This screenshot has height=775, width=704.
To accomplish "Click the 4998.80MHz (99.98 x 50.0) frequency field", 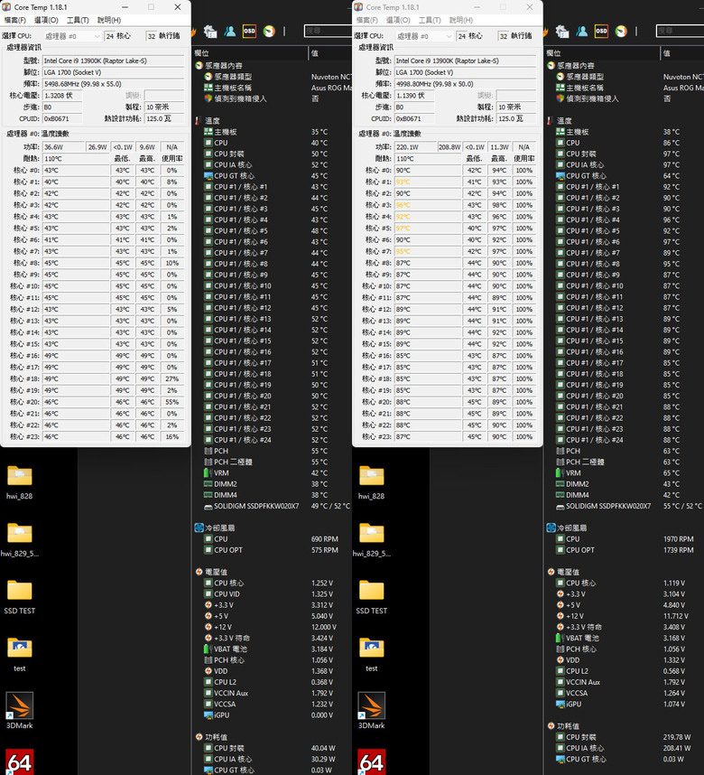I will coord(465,84).
